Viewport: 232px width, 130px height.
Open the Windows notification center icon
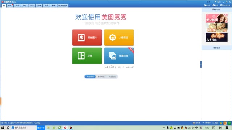(227, 127)
